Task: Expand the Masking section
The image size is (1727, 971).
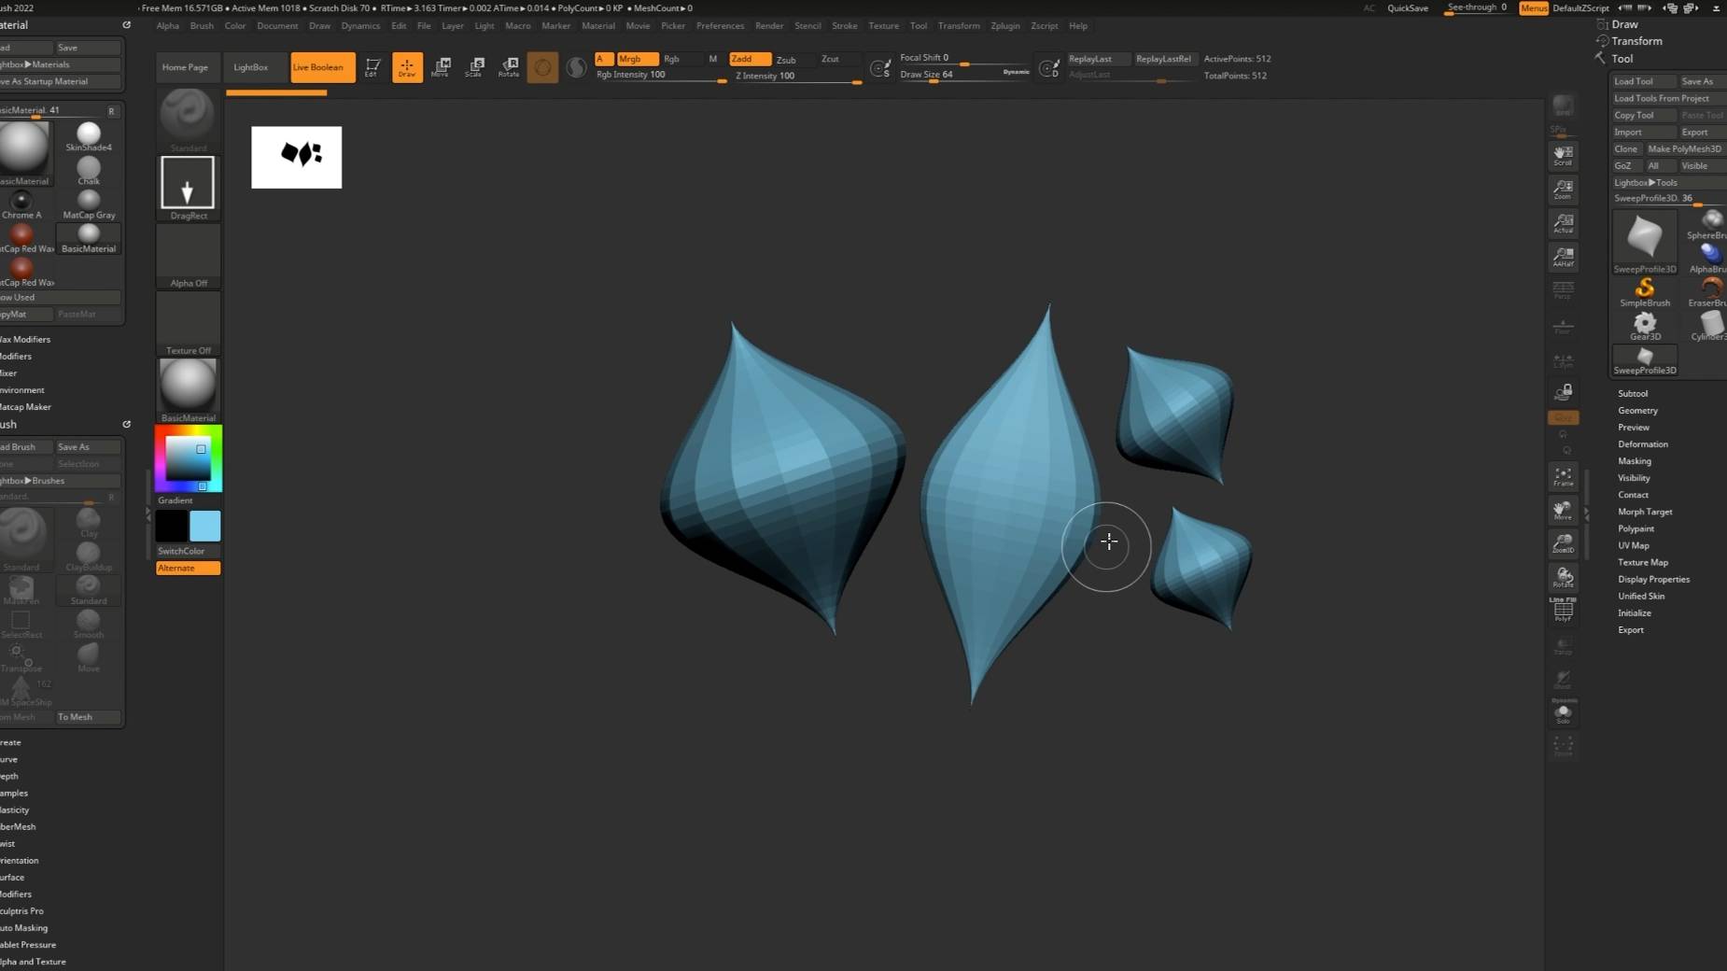Action: click(1635, 461)
